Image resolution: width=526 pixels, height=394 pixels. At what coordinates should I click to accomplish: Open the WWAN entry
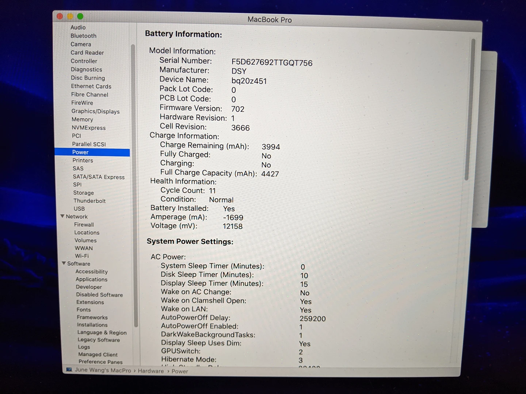(x=84, y=248)
